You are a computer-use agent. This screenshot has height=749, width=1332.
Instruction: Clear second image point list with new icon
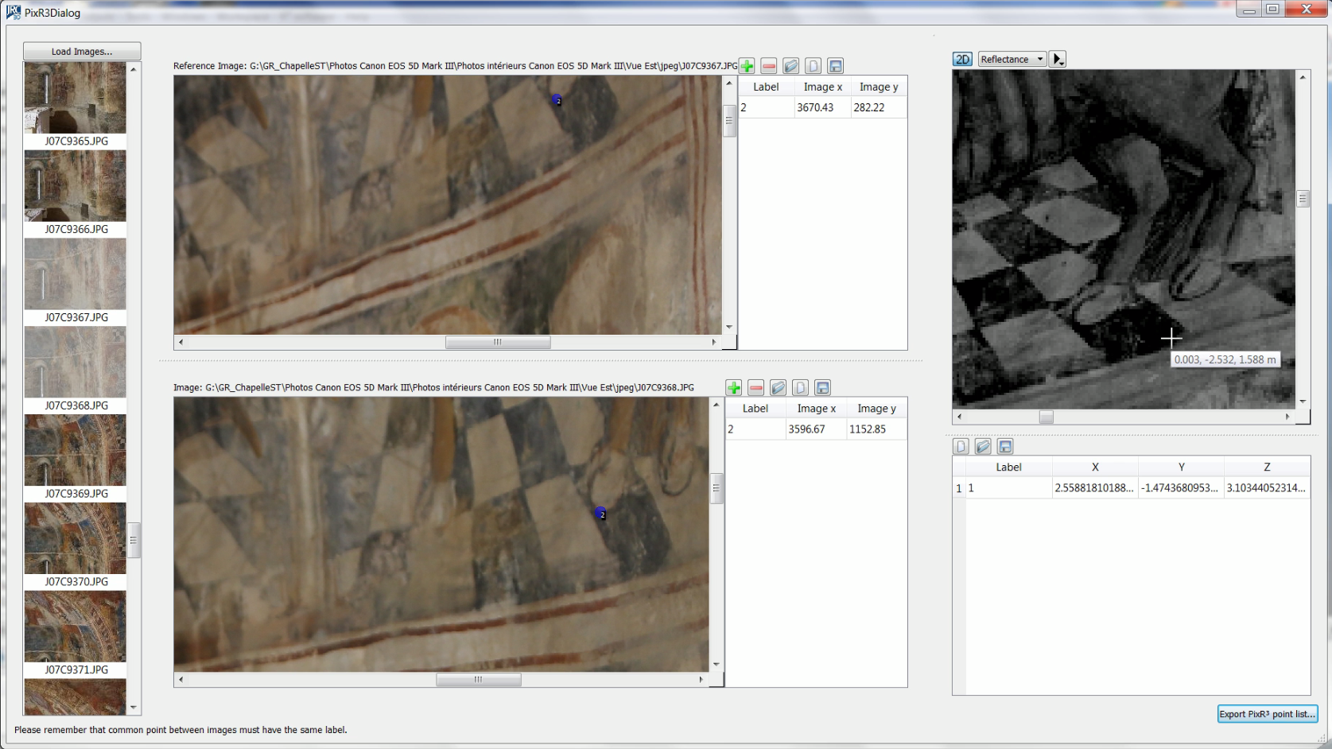tap(800, 388)
